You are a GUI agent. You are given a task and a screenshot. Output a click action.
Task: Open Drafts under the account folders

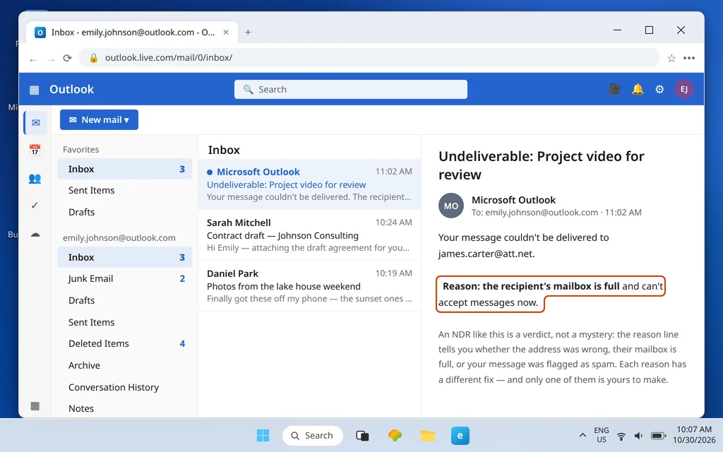124,300
